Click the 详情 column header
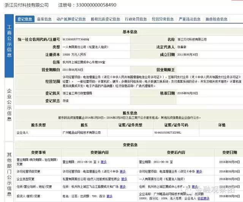243x202 pixels. pos(222,125)
